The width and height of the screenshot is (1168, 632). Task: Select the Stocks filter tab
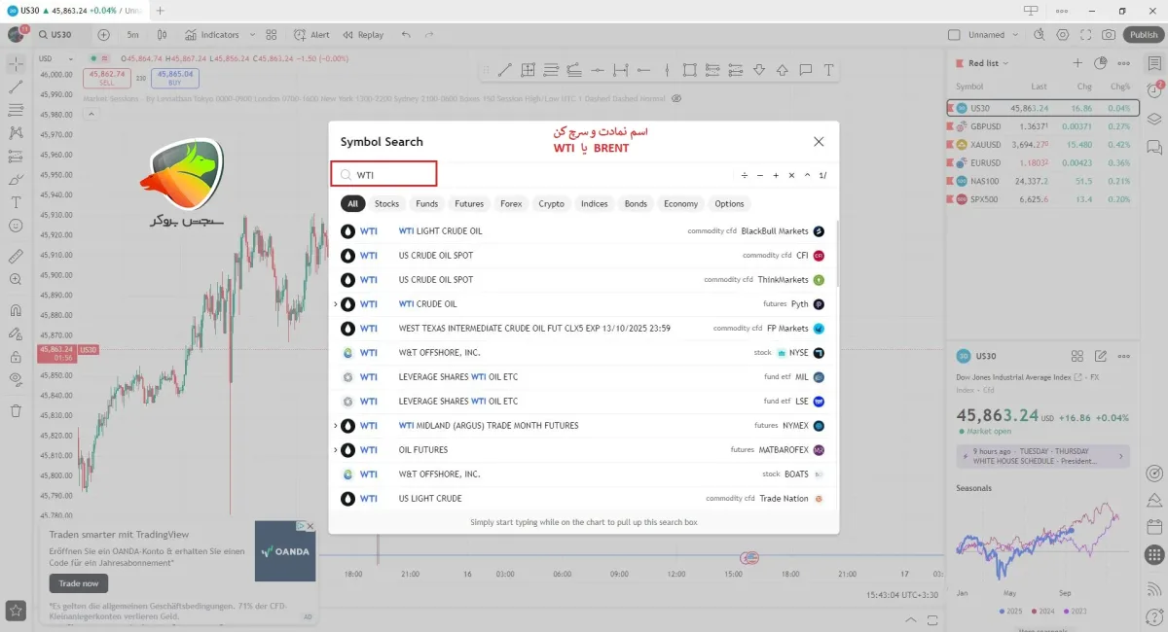point(386,204)
